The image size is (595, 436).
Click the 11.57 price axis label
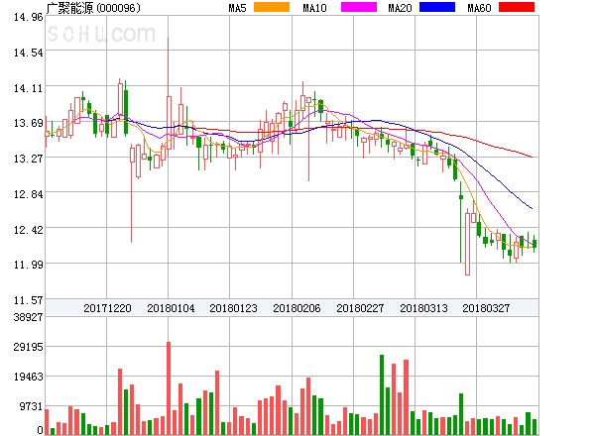point(29,300)
